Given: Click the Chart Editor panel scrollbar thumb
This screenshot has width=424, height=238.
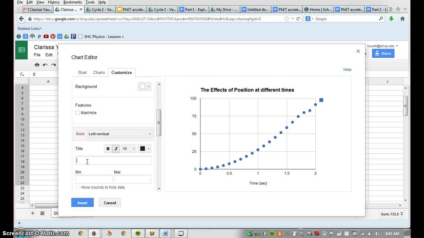Looking at the screenshot, I should point(159,123).
